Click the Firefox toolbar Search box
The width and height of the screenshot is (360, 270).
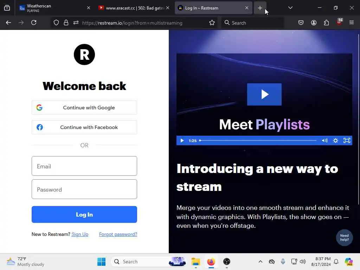(252, 23)
